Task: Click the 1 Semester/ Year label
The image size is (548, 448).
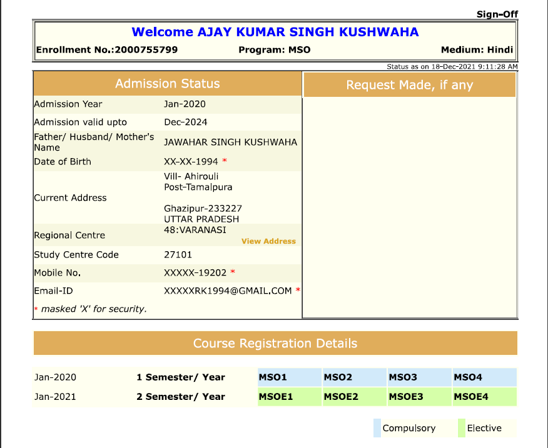Action: pyautogui.click(x=181, y=377)
